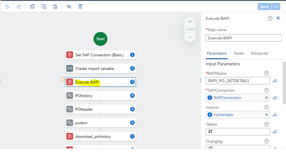Clear the SAPConnection value with its X
Image resolution: width=286 pixels, height=152 pixels.
coord(266,98)
